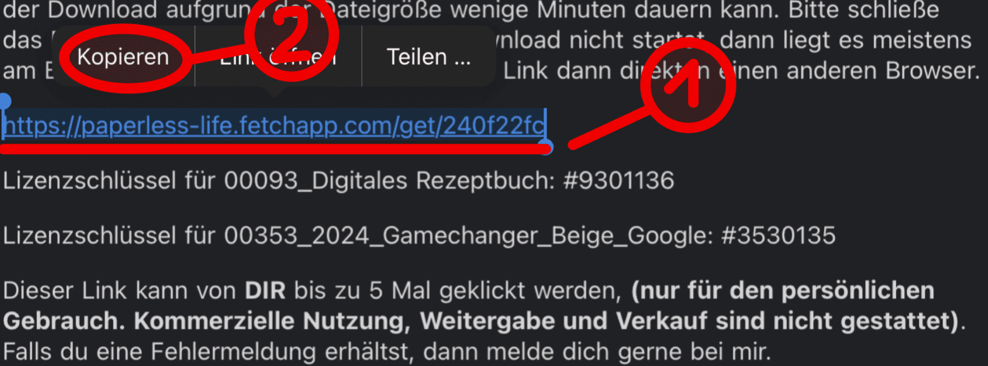Click the context menu's downward pointer arrow
988x366 pixels.
pyautogui.click(x=275, y=92)
